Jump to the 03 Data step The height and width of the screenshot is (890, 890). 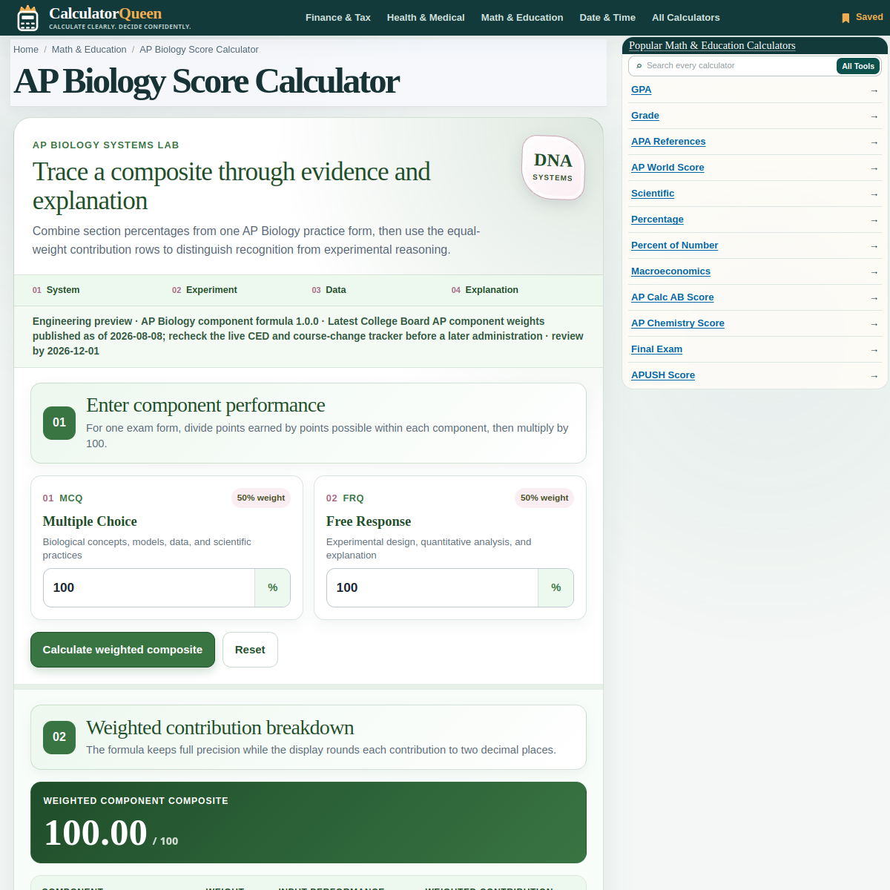point(329,290)
